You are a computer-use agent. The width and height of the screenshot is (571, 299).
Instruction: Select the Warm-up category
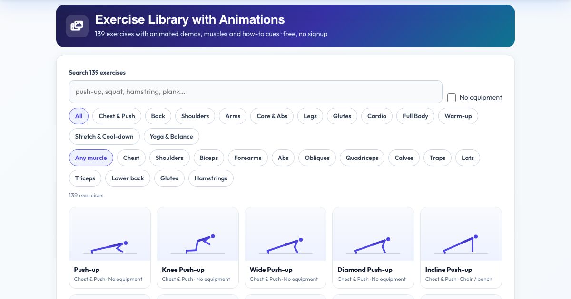pos(458,116)
